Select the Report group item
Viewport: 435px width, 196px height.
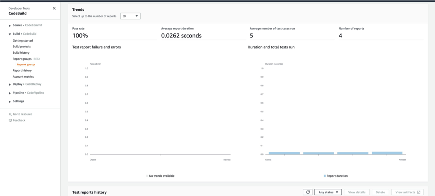(x=26, y=65)
